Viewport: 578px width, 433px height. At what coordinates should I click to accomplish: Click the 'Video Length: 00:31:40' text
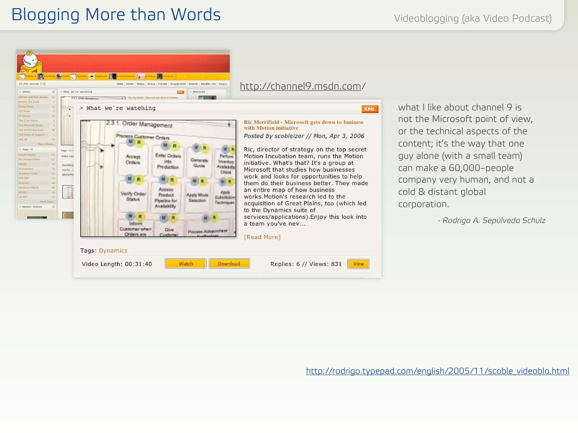coord(117,264)
